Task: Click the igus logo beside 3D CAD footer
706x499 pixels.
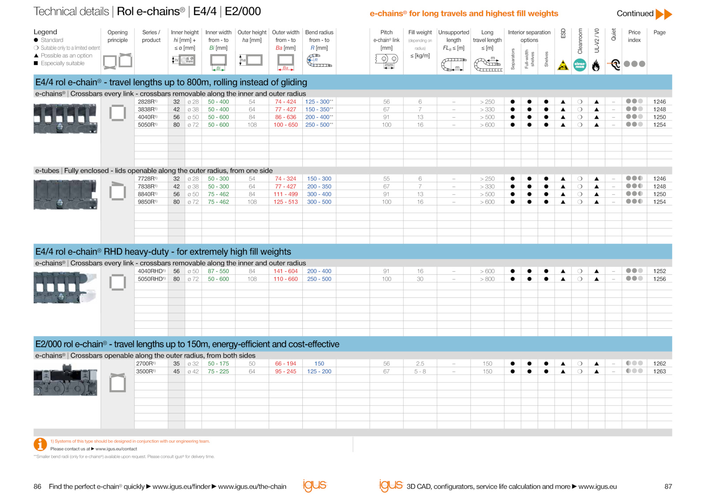Action: (391, 485)
